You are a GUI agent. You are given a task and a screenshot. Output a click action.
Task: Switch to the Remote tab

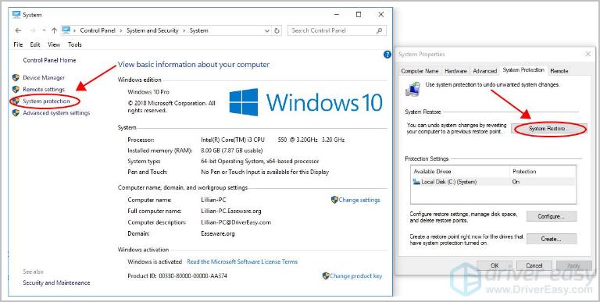coord(559,71)
